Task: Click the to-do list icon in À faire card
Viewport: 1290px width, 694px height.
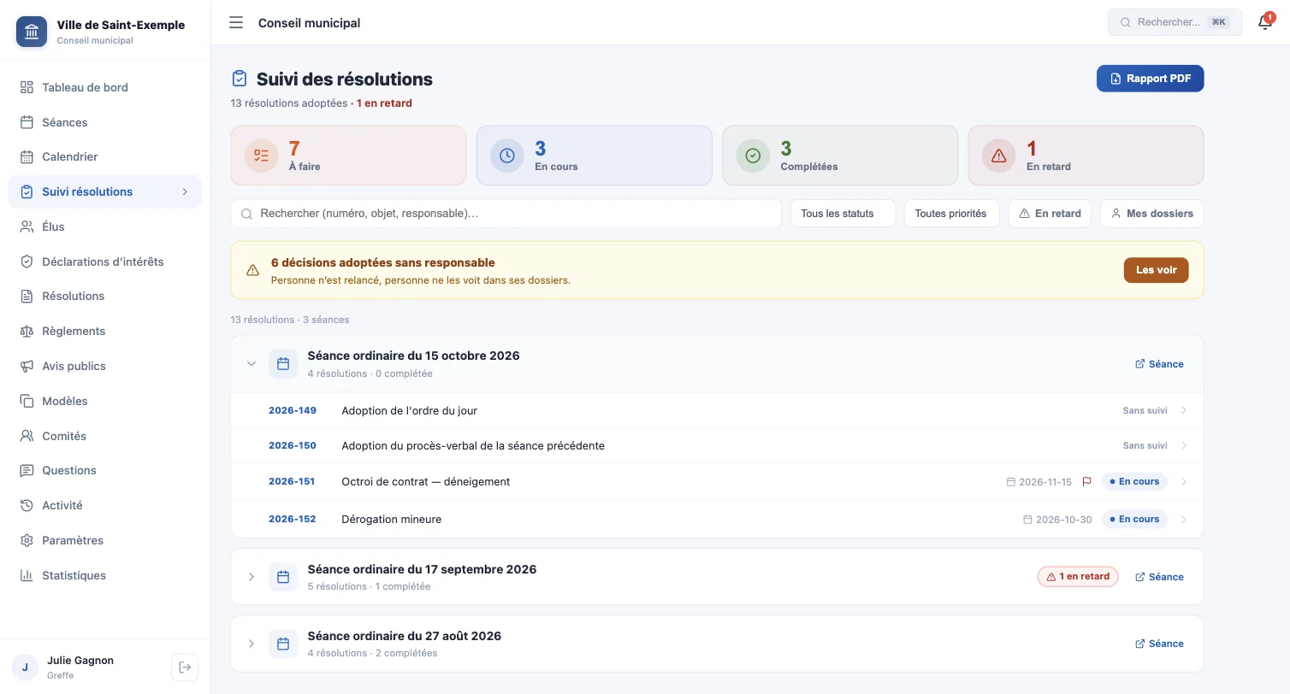Action: tap(262, 156)
